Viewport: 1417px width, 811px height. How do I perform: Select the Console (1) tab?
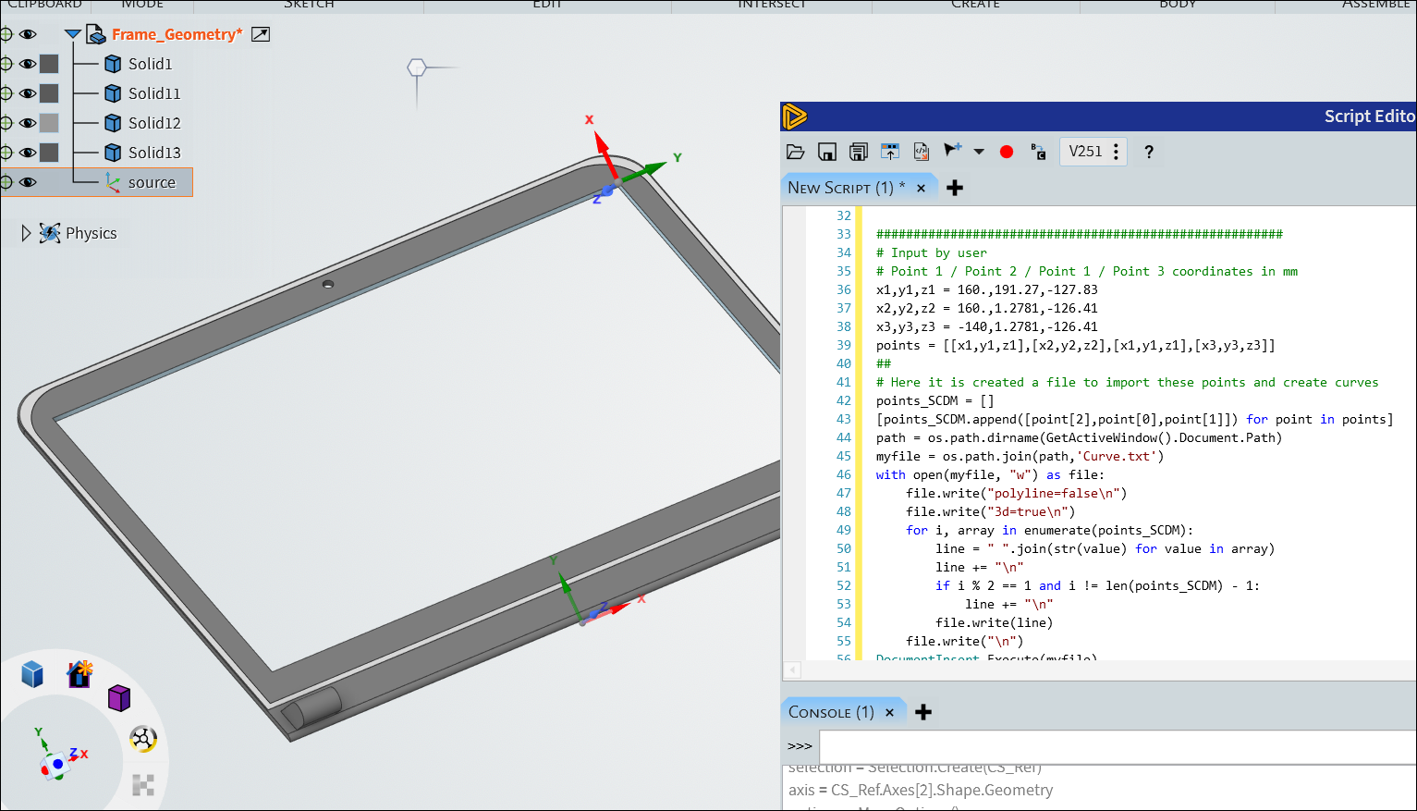[x=830, y=712]
